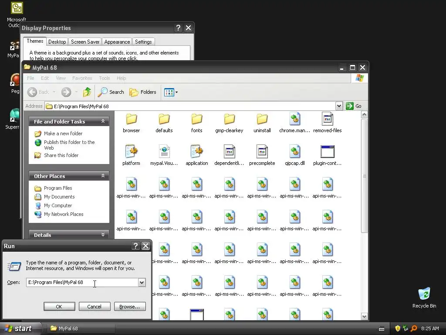Collapse the Other Places panel
Image resolution: width=446 pixels, height=335 pixels.
(103, 176)
